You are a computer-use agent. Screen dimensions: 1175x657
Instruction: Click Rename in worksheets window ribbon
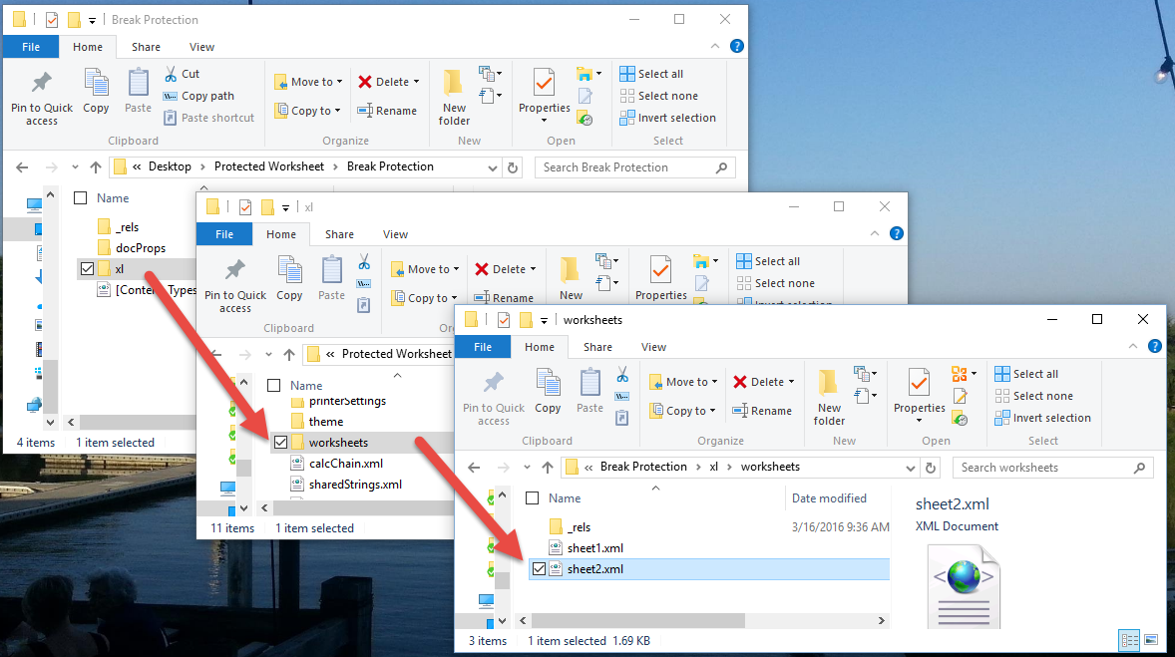(762, 411)
